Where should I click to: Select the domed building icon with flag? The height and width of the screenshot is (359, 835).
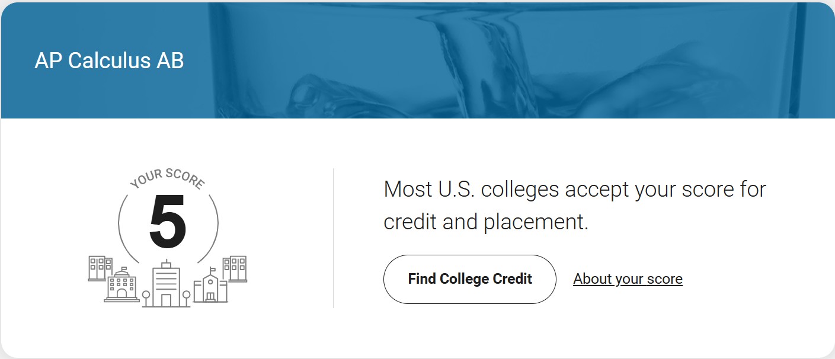[x=121, y=286]
